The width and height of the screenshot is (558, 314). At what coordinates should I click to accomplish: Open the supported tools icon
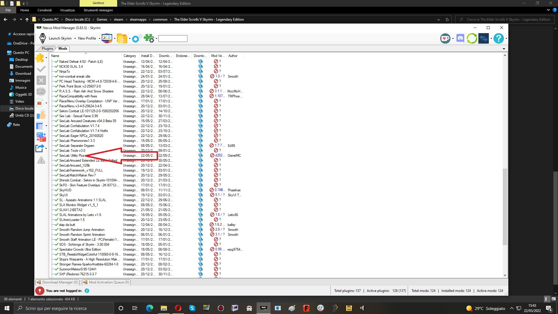click(107, 38)
